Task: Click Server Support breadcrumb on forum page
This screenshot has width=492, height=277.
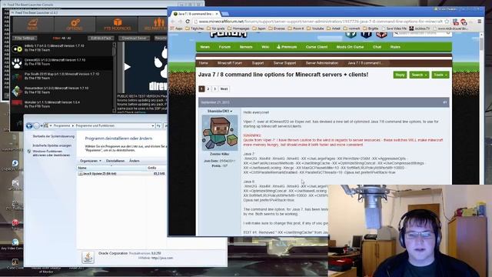Action: (x=284, y=63)
